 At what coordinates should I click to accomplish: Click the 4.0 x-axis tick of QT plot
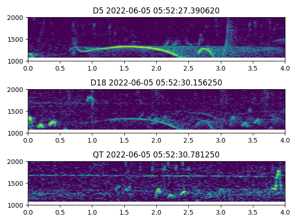point(285,212)
